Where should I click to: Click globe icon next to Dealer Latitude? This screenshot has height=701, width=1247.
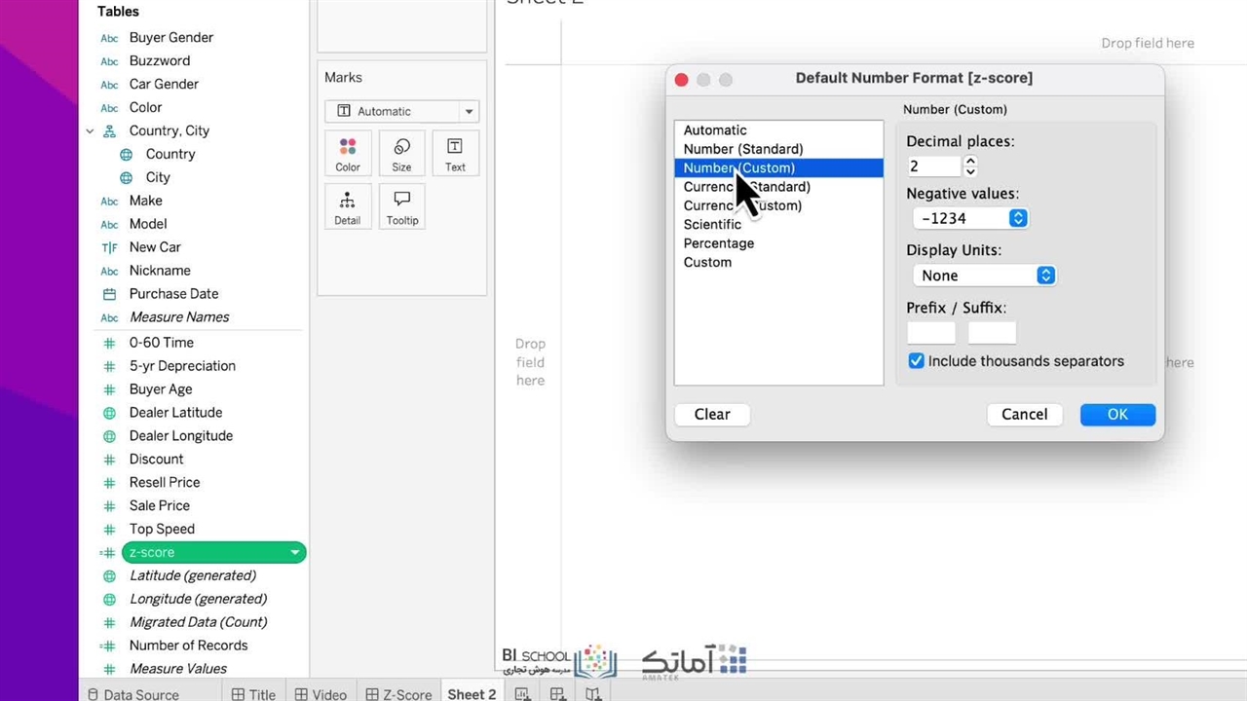[x=109, y=413]
